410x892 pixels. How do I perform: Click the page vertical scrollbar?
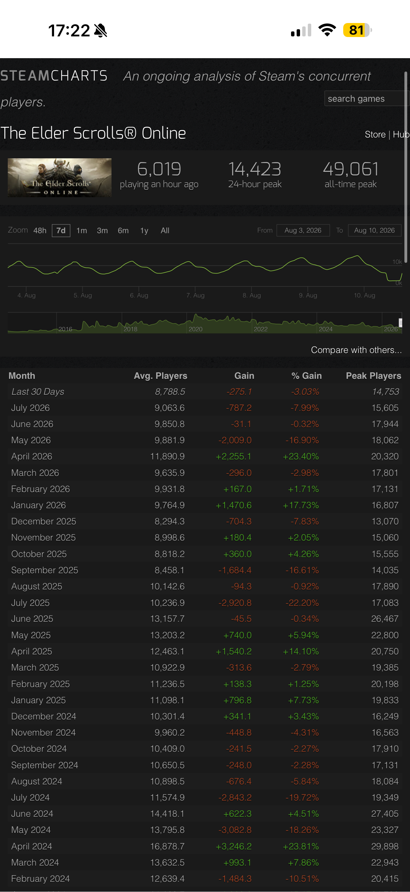[x=406, y=167]
